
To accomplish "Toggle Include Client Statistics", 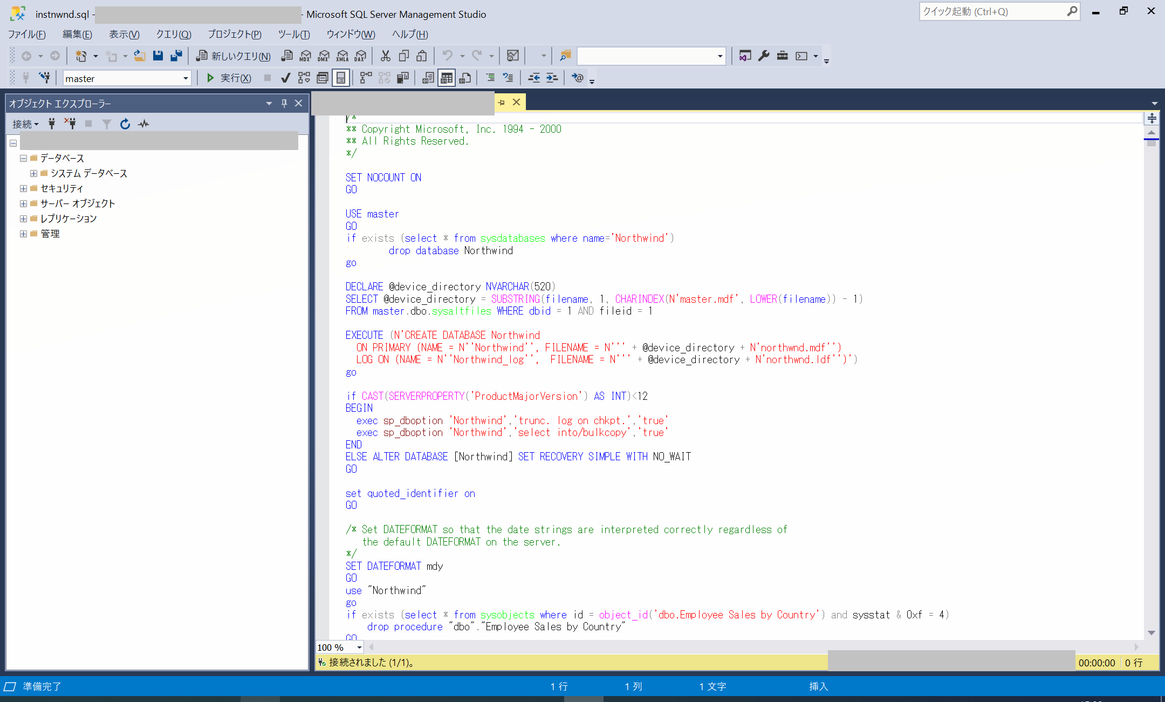I will coord(403,78).
